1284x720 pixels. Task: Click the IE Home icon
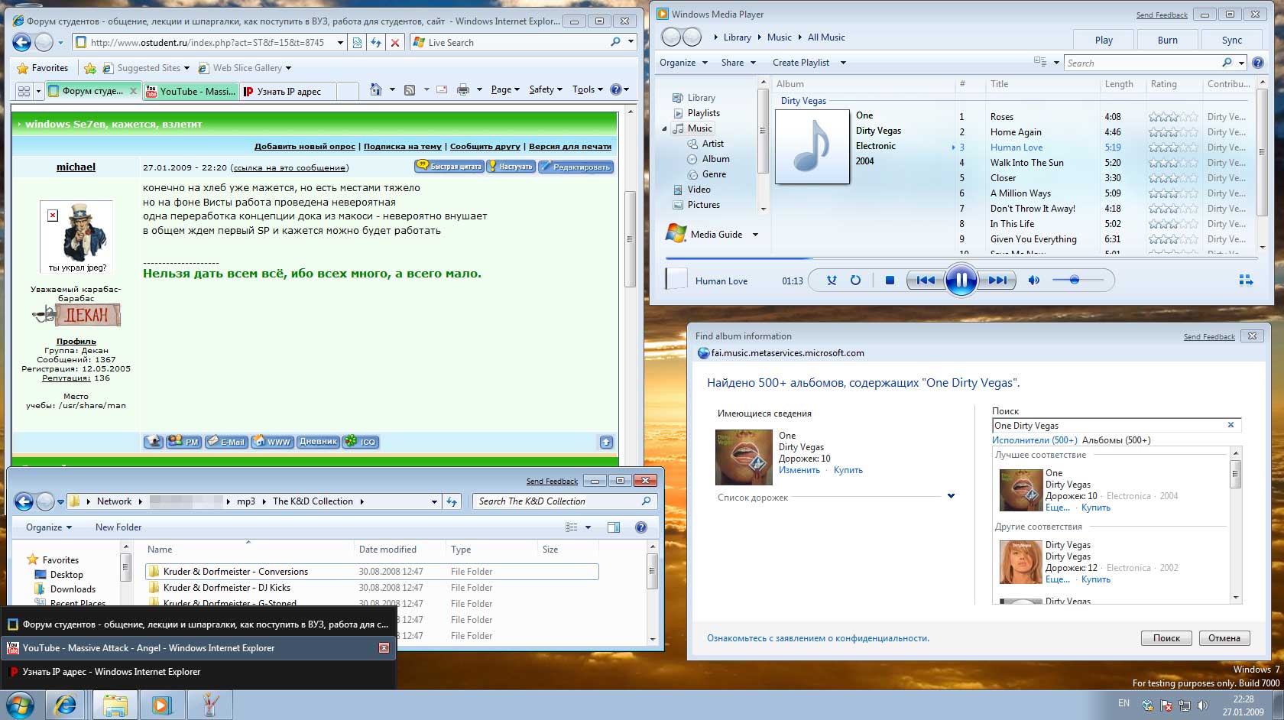click(375, 90)
